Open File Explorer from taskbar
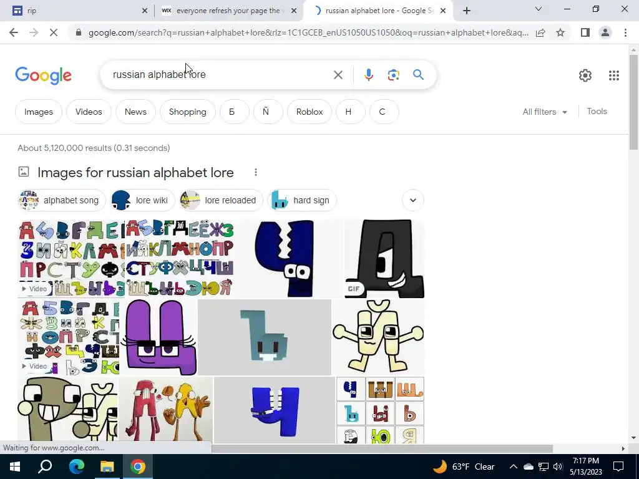The image size is (639, 479). pyautogui.click(x=107, y=467)
